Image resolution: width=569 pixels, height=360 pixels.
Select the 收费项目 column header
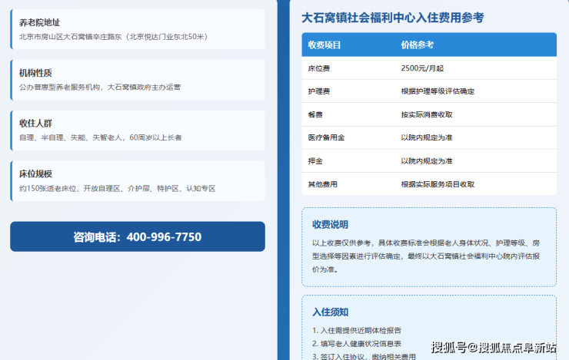tap(324, 45)
